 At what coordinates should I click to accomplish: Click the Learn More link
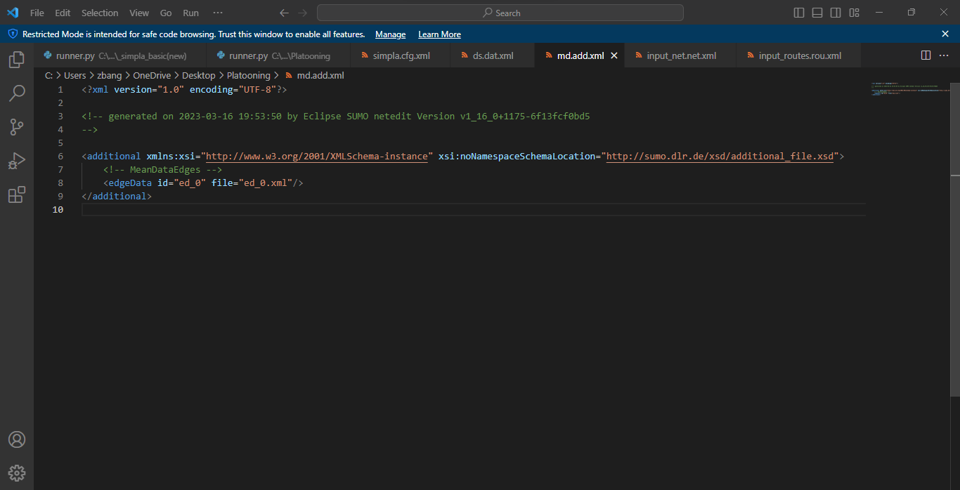(x=439, y=34)
